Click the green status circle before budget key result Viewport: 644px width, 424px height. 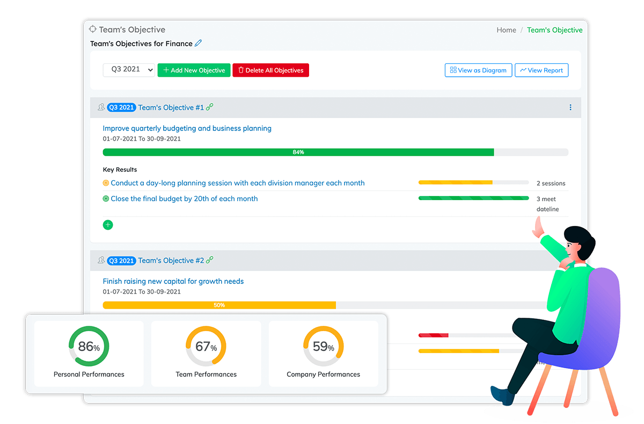point(106,199)
